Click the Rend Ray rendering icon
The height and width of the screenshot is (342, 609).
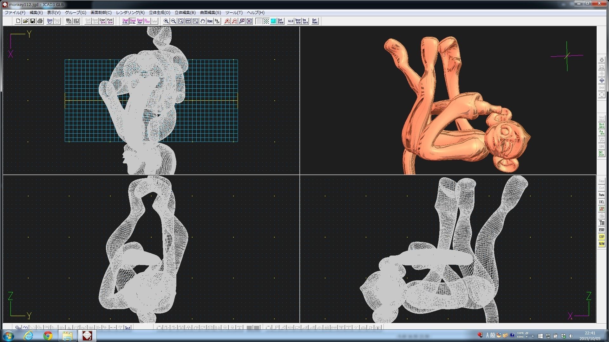point(140,21)
